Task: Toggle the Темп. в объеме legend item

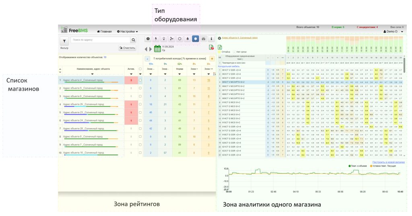Action: click(x=357, y=166)
